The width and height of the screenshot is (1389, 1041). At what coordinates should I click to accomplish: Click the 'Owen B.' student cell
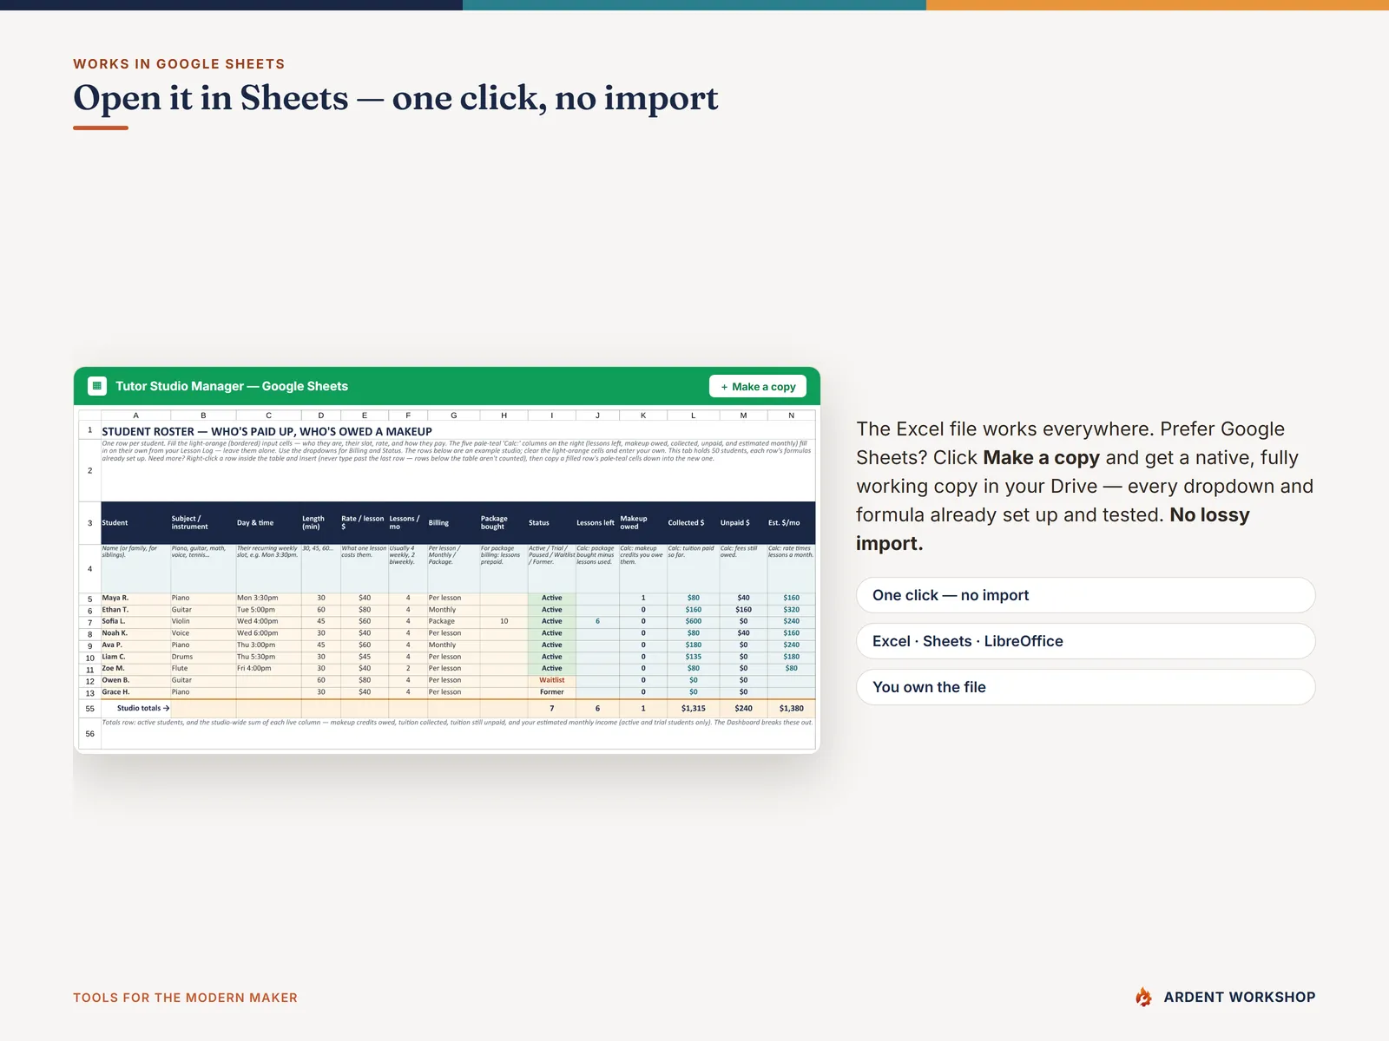click(x=135, y=680)
